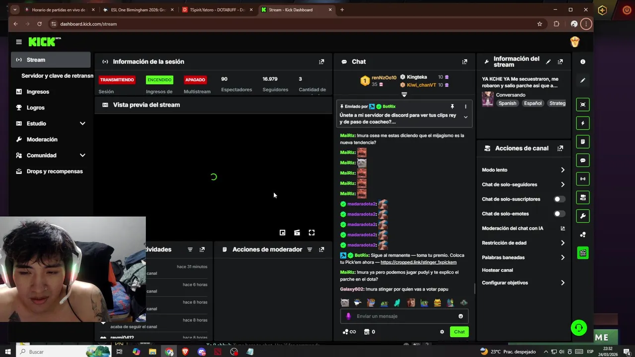The width and height of the screenshot is (635, 357).
Task: Unpin the pinned BotRix message
Action: [452, 107]
